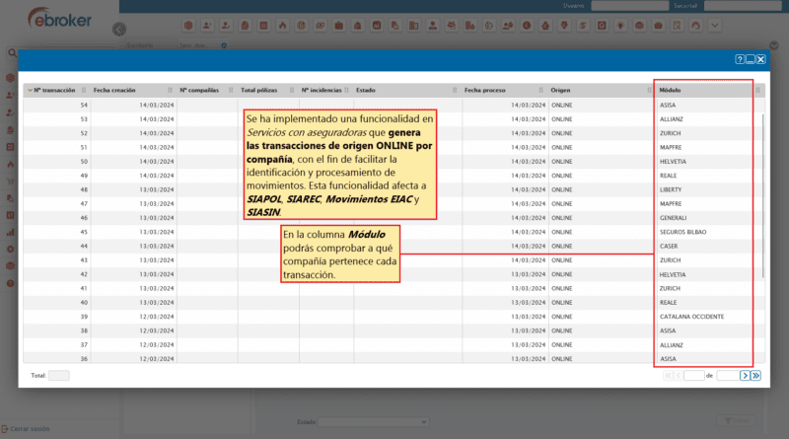Open dialog help question-mark button
Viewport: 789px width, 439px height.
739,59
